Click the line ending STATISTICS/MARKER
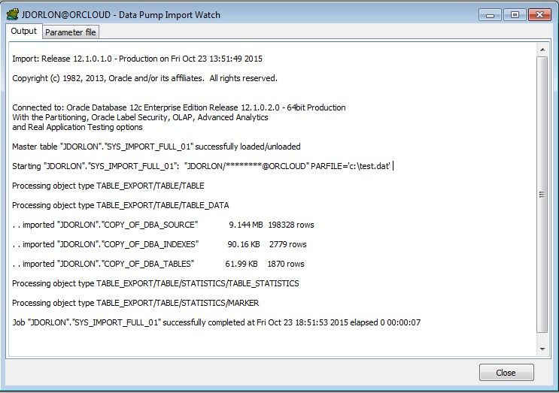Image resolution: width=559 pixels, height=393 pixels. tap(136, 304)
